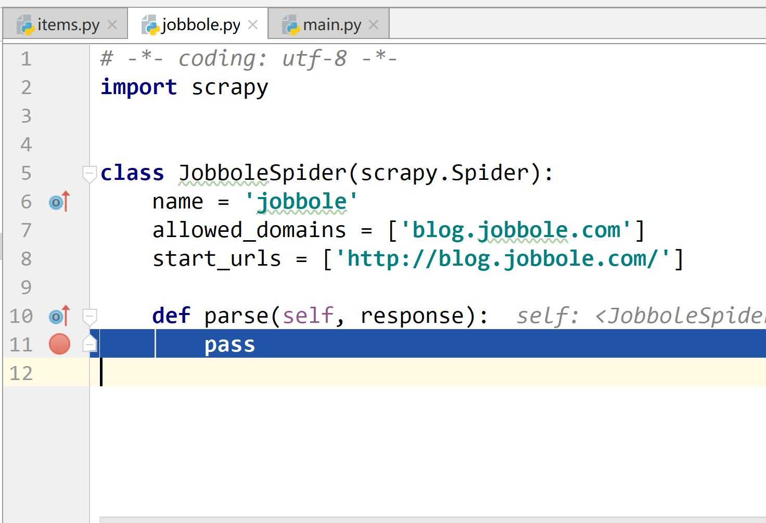Click the override marker icon on line 10

point(59,316)
